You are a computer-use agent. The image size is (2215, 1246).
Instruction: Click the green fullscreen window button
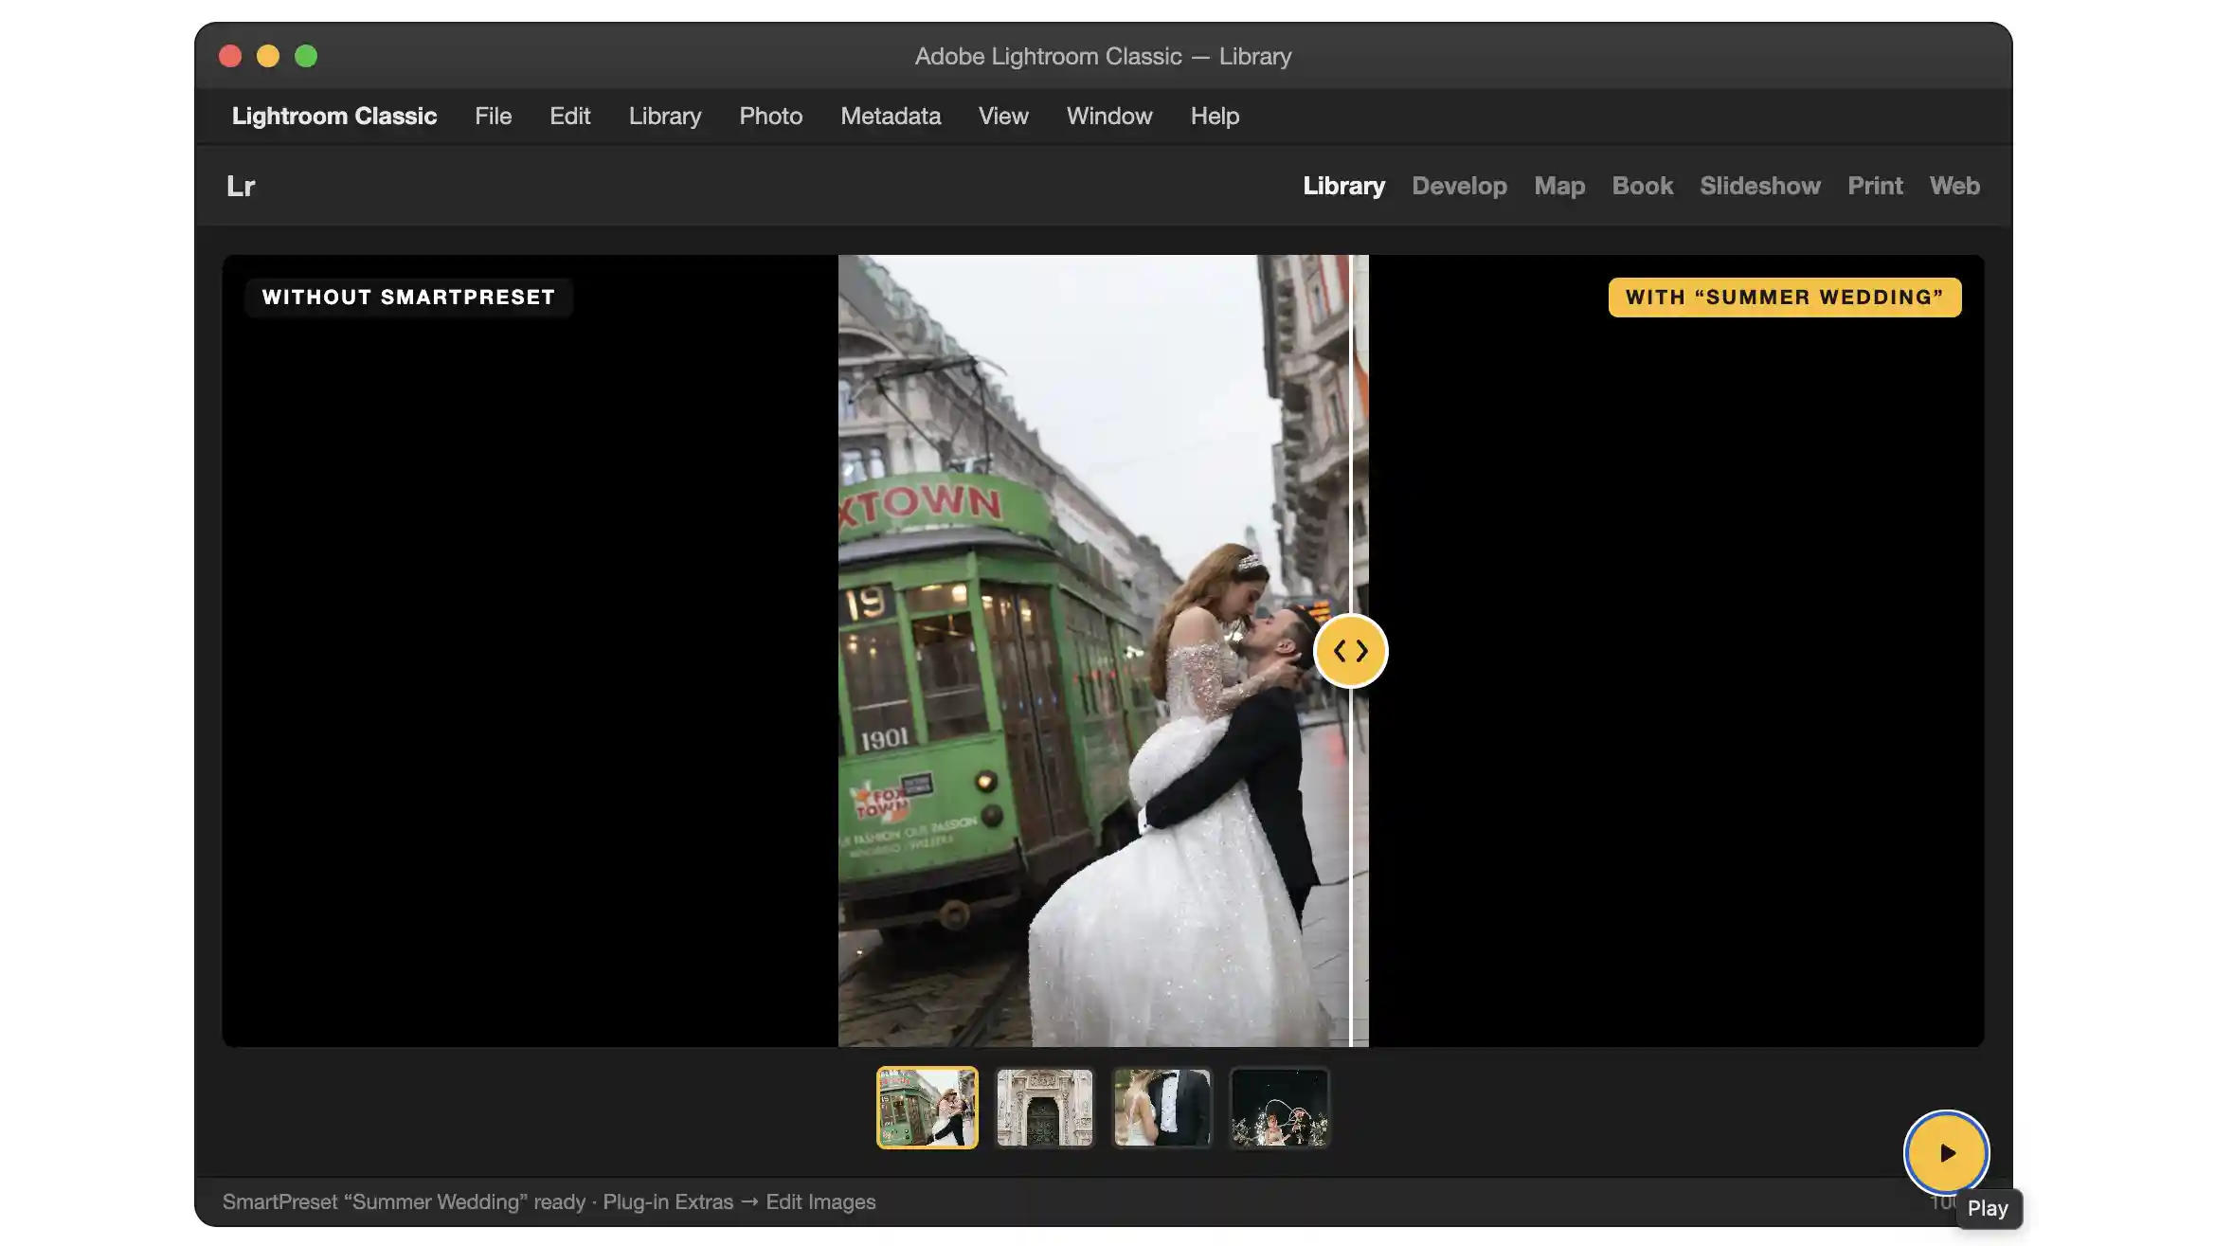[306, 56]
